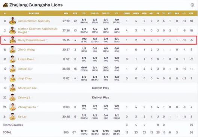This screenshot has height=137, width=198.
Task: Sort by the EFF column header
Action: tap(191, 13)
